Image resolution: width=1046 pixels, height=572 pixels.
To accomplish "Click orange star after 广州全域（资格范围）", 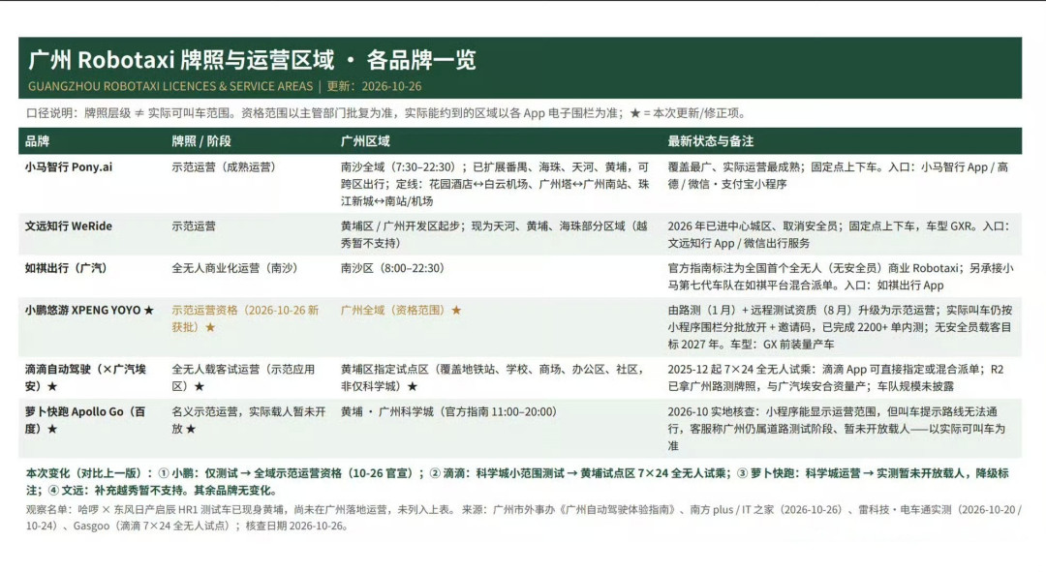I will [x=456, y=310].
